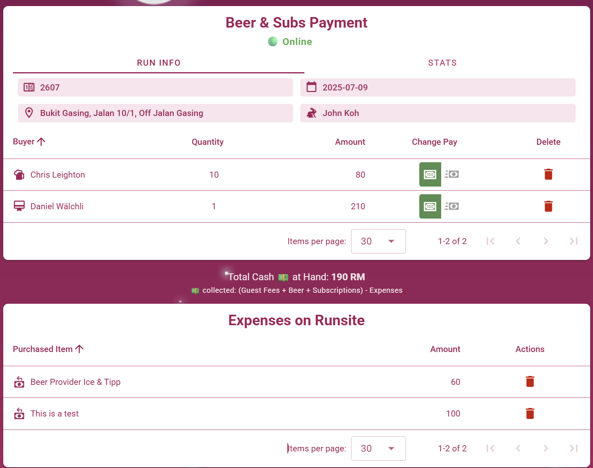Delete the 'This is a test' expense
Screen dimensions: 593x468
pyautogui.click(x=530, y=414)
